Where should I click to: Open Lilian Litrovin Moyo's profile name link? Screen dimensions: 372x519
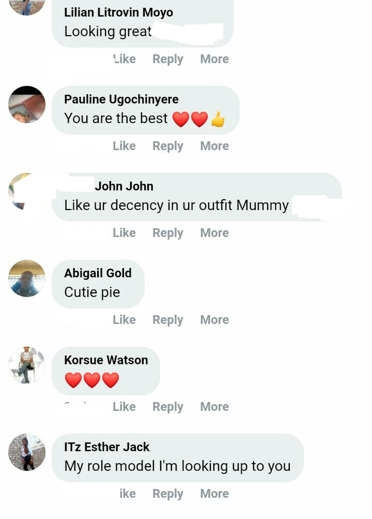tap(119, 12)
